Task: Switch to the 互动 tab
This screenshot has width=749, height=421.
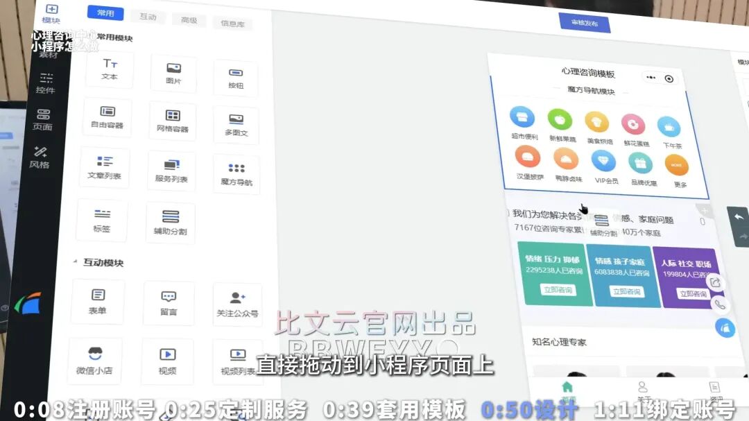Action: coord(148,17)
